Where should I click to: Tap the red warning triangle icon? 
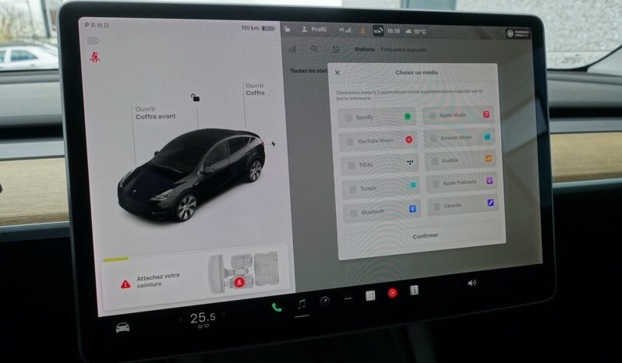tap(125, 284)
